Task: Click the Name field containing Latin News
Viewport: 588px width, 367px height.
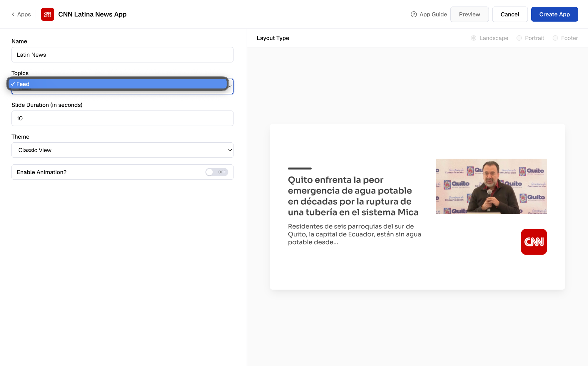Action: [x=122, y=55]
